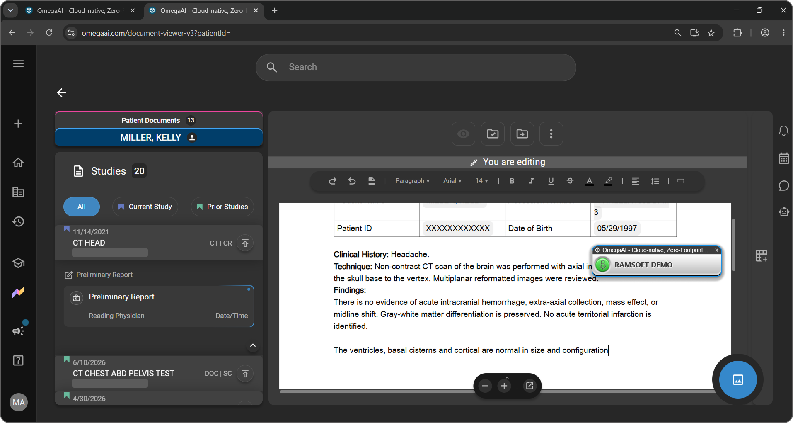Open the graduation cap learning icon
793x423 pixels.
click(18, 263)
